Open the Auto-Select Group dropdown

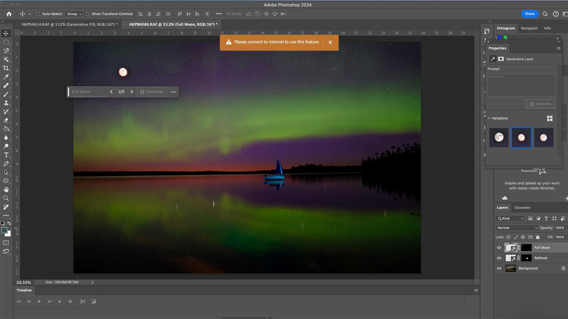74,14
